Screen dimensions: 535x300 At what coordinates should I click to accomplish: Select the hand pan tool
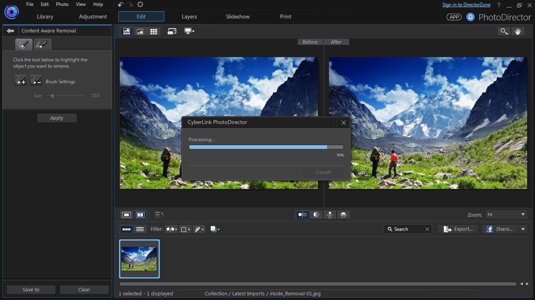click(518, 32)
